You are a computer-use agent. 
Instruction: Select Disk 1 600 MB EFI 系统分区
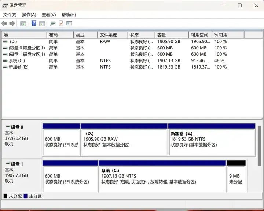click(x=70, y=176)
